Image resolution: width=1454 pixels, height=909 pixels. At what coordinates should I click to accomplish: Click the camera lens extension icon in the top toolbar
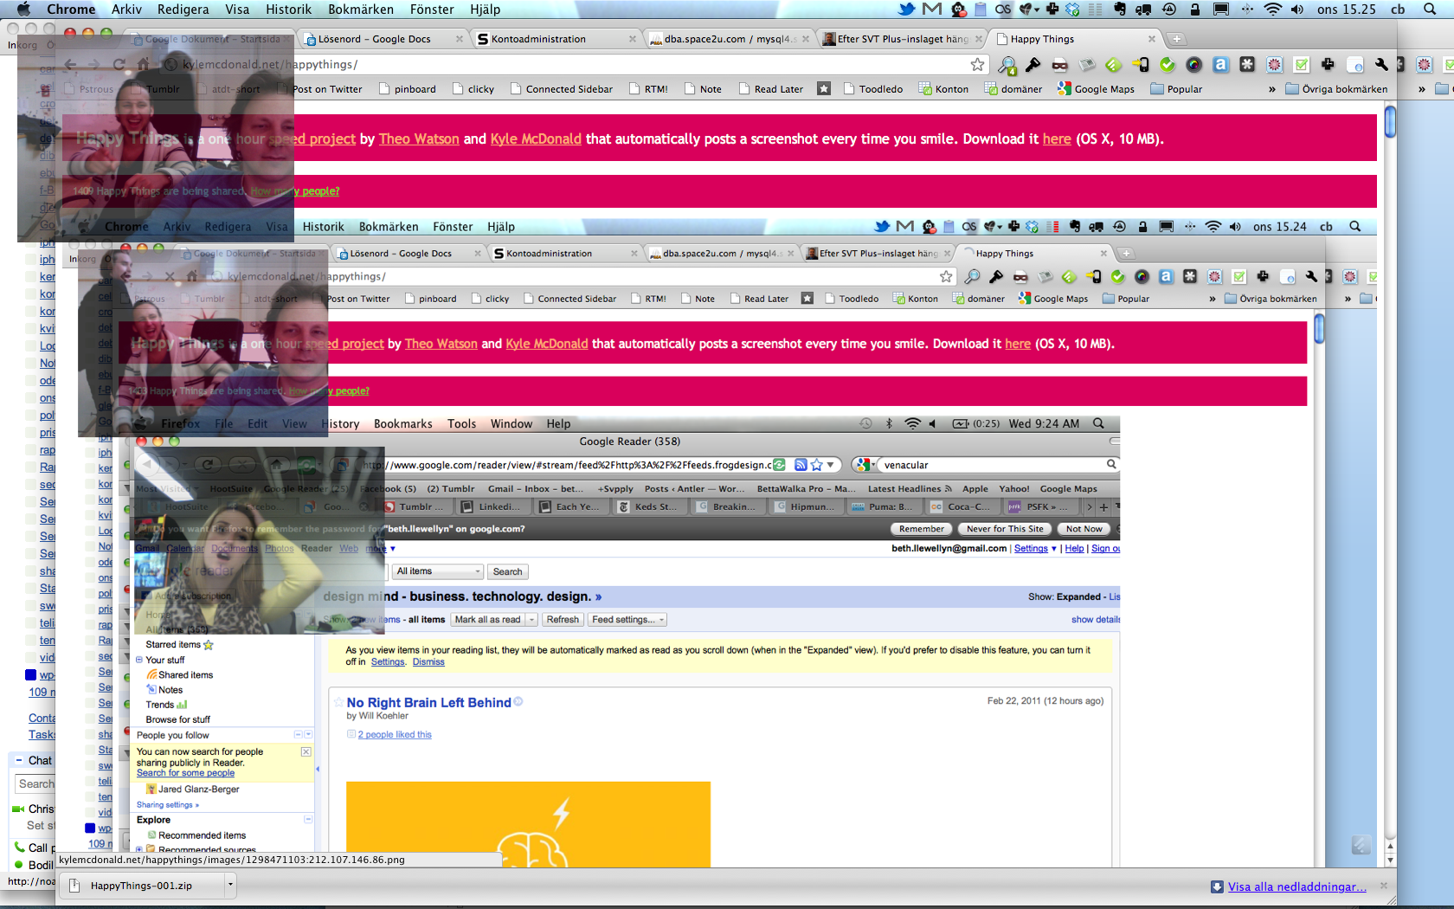point(1193,65)
